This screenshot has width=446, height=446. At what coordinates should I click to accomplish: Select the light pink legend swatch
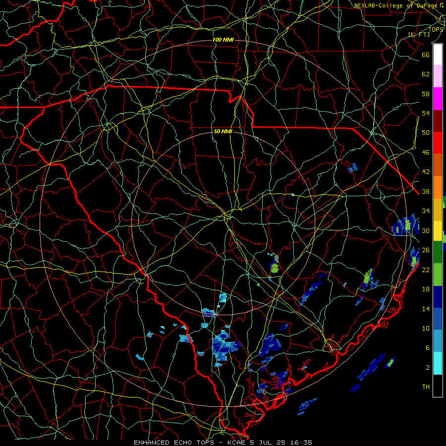[x=438, y=76]
